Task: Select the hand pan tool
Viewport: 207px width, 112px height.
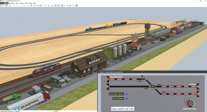Action: (x=6, y=6)
